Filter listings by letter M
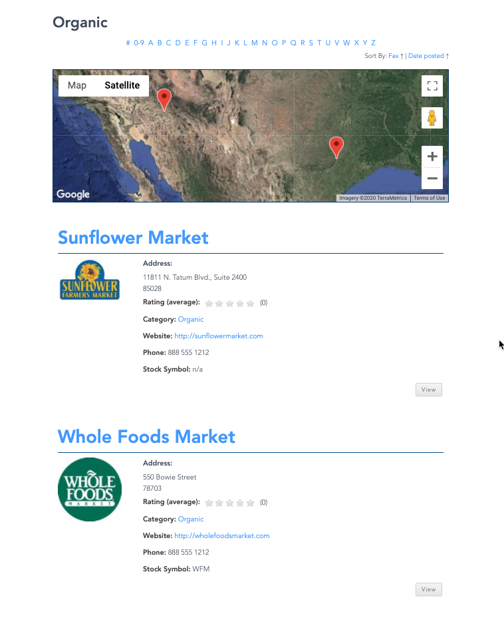Image resolution: width=504 pixels, height=622 pixels. coord(254,43)
